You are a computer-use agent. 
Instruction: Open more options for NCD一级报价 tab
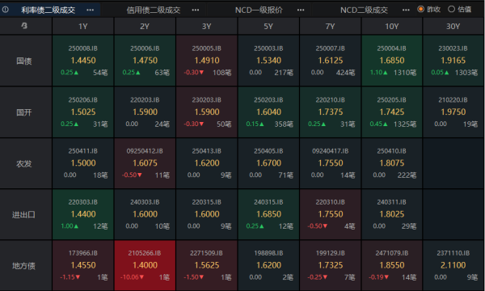301,10
